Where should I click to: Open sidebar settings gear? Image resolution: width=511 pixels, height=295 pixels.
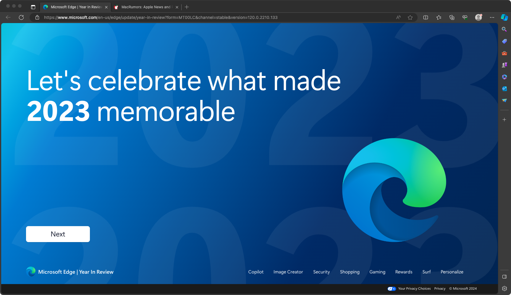(x=504, y=288)
